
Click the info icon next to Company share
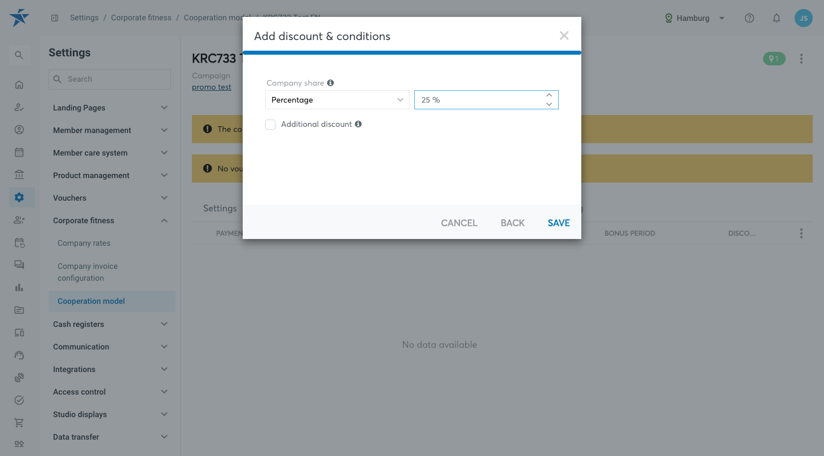(x=331, y=83)
